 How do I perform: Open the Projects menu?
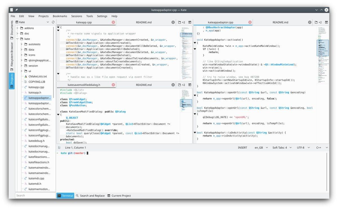pos(43,16)
